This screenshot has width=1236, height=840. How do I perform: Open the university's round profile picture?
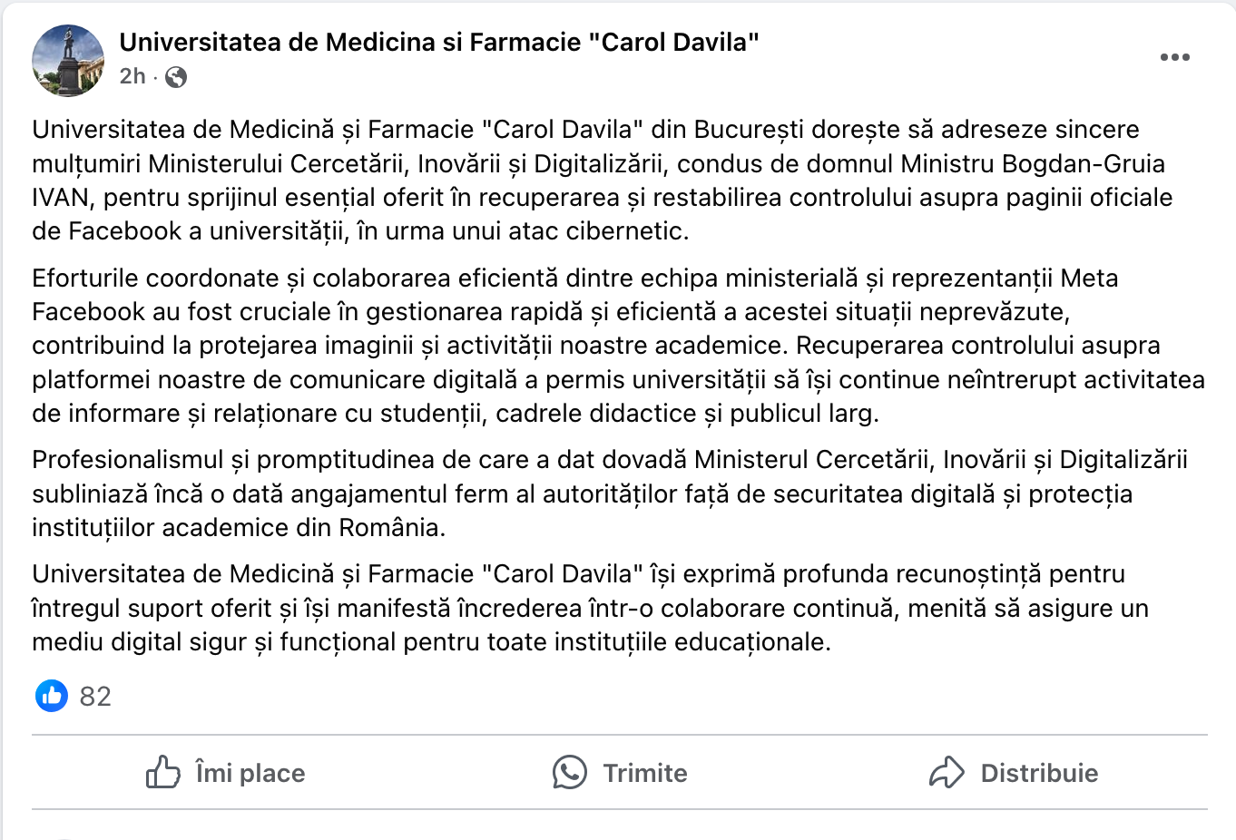click(x=68, y=60)
